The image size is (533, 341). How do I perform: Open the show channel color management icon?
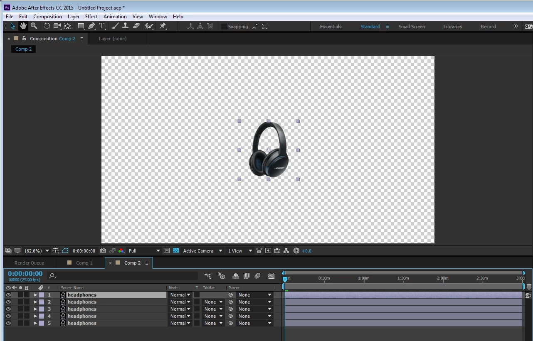coord(121,251)
